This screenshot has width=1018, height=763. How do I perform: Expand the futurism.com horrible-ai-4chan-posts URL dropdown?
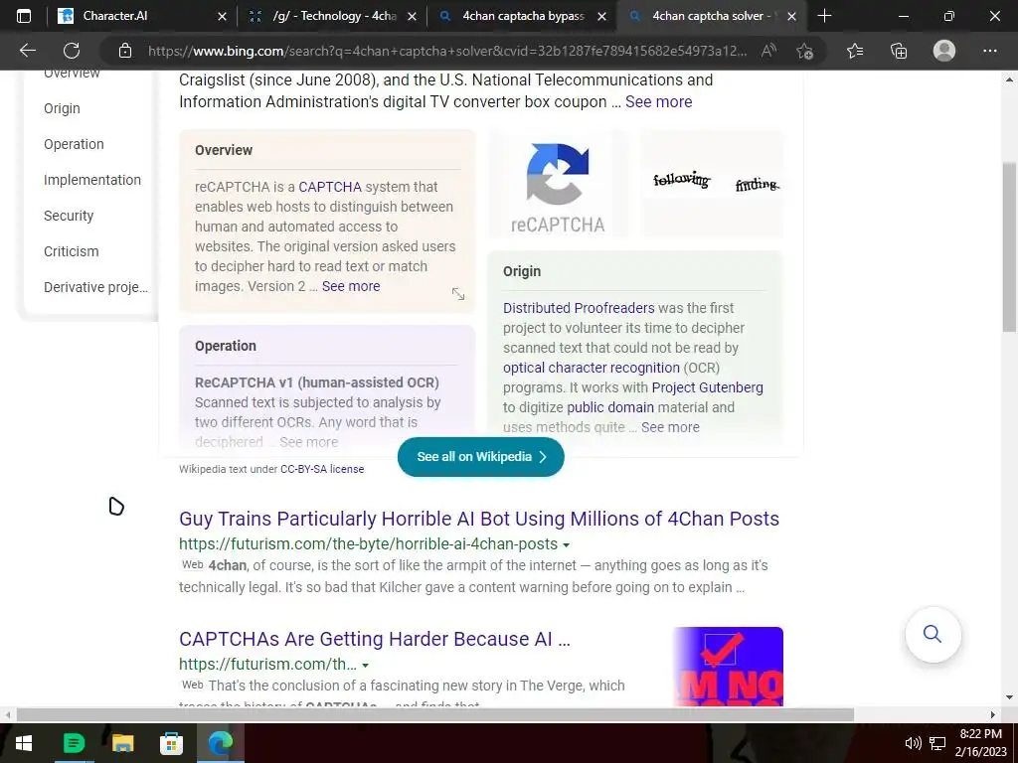tap(566, 545)
